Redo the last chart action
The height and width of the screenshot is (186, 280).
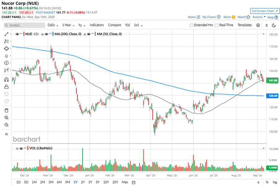[x=7, y=101]
